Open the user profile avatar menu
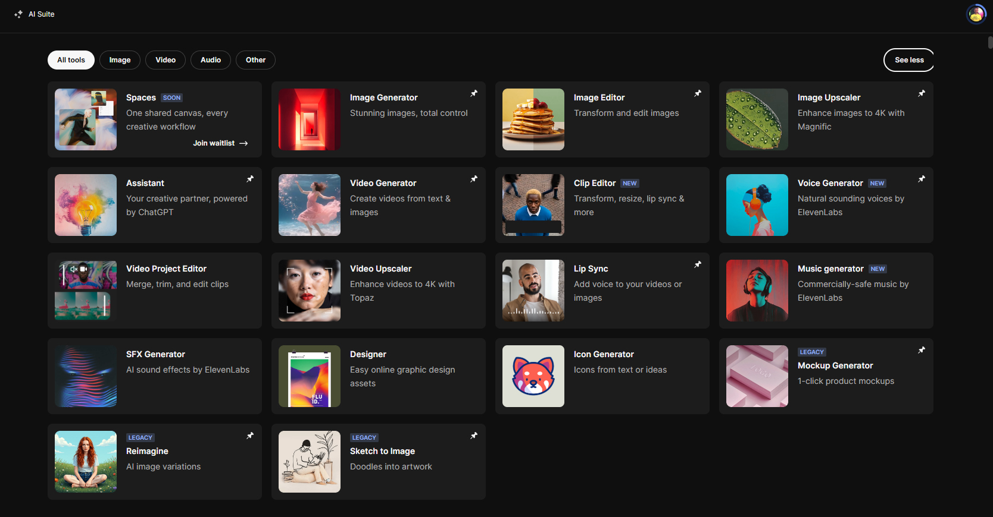 pos(976,14)
